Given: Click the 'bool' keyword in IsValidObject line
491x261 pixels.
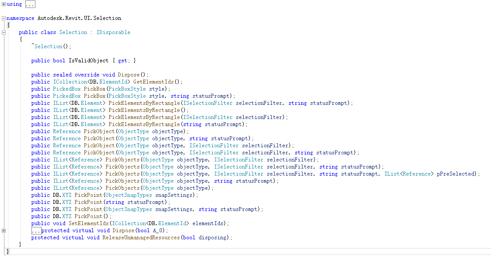Looking at the screenshot, I should pyautogui.click(x=59, y=61).
